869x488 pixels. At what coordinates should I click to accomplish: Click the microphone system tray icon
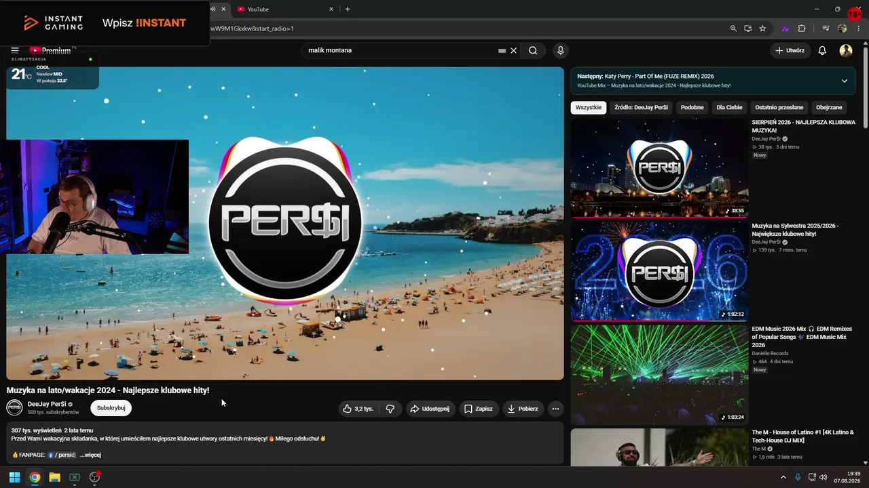pyautogui.click(x=798, y=477)
